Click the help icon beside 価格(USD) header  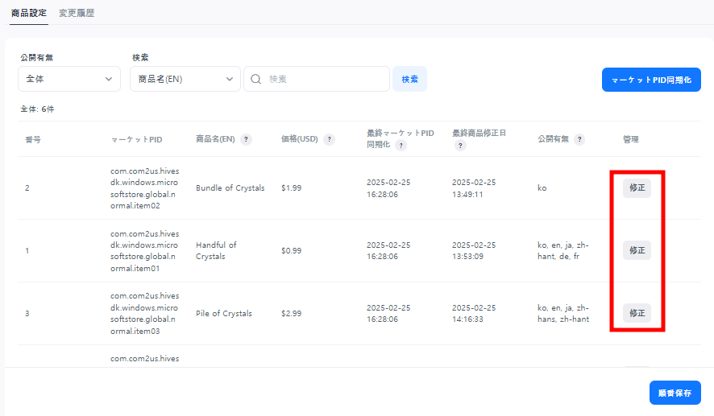[x=329, y=139]
